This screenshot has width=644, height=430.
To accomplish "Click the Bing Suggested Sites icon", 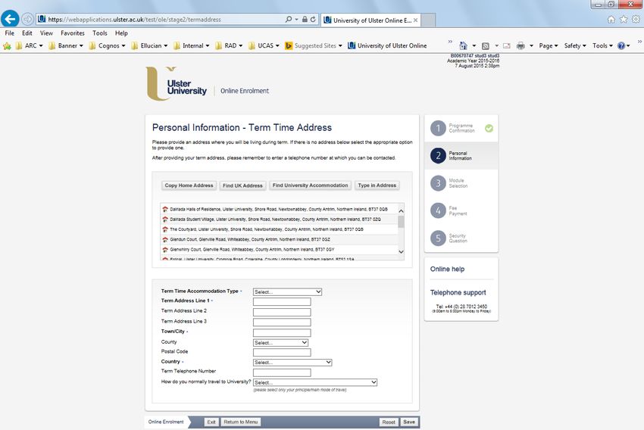I will click(x=289, y=45).
